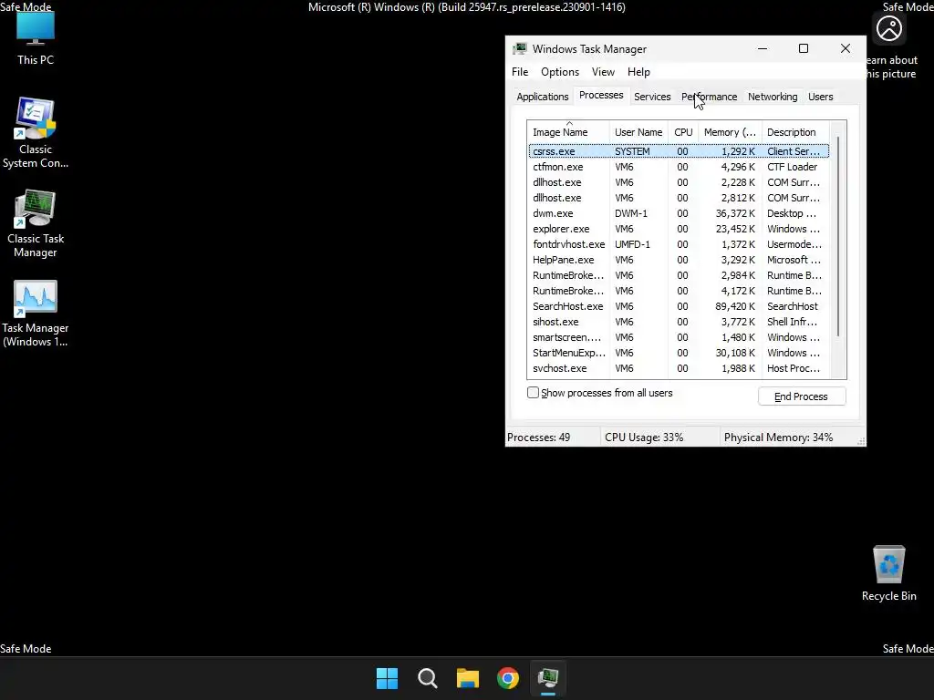934x700 pixels.
Task: Maximize the Windows Task Manager window
Action: coord(804,49)
